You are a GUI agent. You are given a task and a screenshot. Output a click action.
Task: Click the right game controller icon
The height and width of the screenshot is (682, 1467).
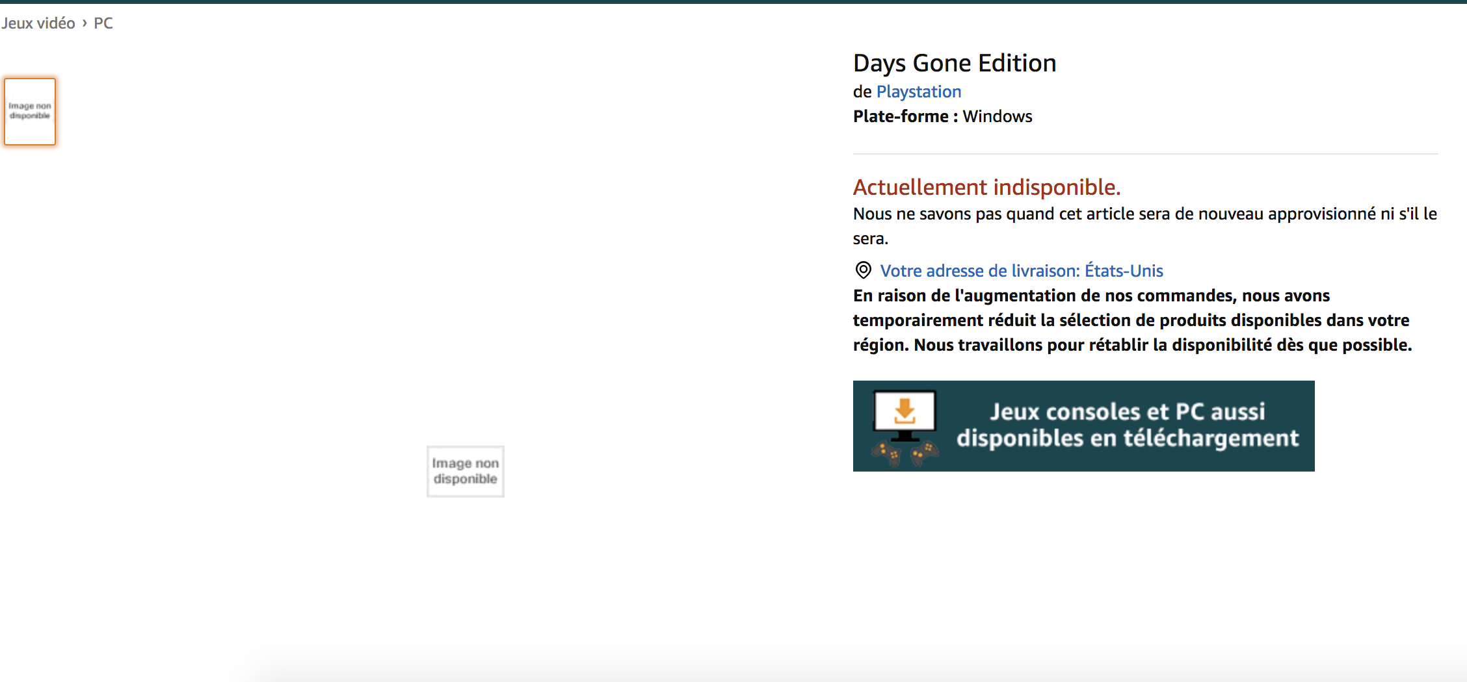925,453
